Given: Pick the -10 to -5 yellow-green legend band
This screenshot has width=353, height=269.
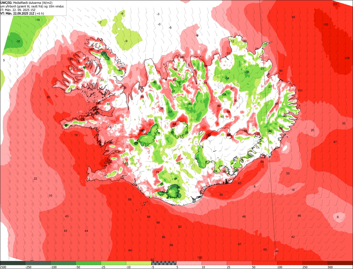Looking at the screenshot, I should click(139, 263).
